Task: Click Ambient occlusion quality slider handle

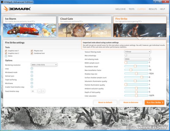Action: pos(136,88)
